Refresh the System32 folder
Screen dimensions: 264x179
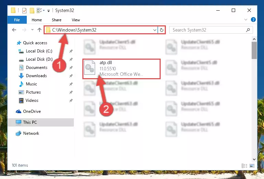(x=162, y=30)
